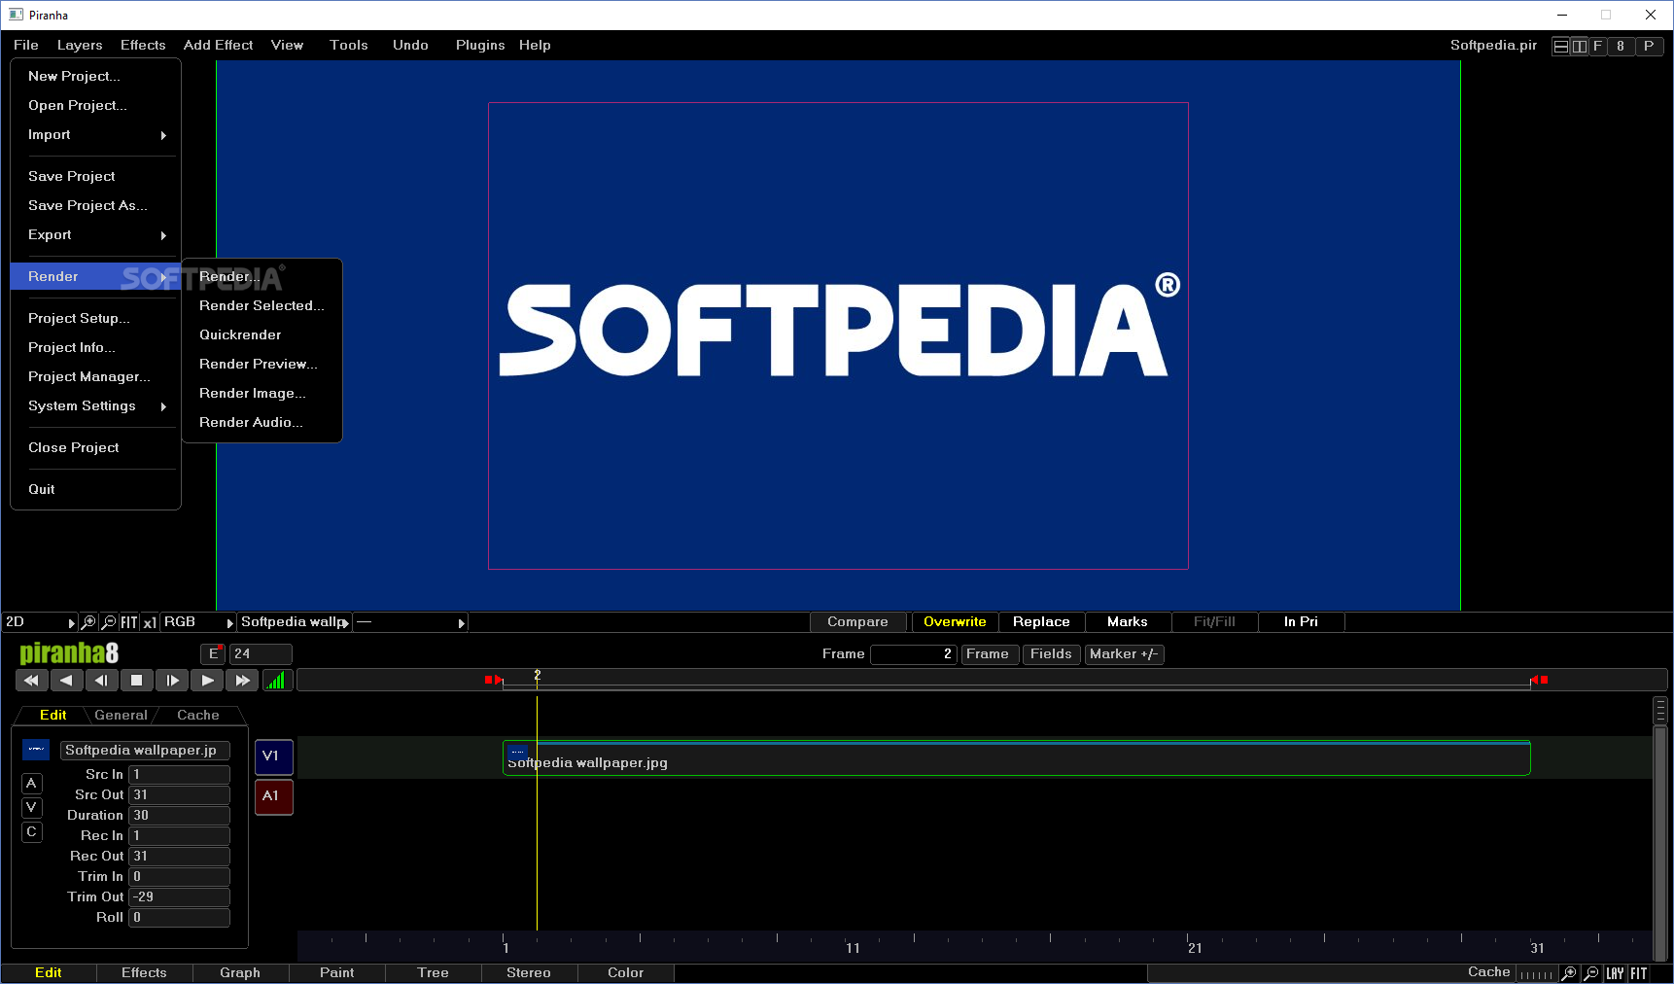This screenshot has height=984, width=1674.
Task: Open the dash viewer dropdown
Action: click(410, 622)
